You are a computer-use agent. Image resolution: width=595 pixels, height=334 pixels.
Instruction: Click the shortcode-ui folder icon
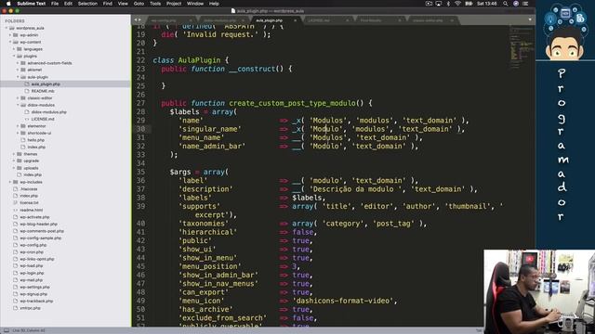[23, 133]
